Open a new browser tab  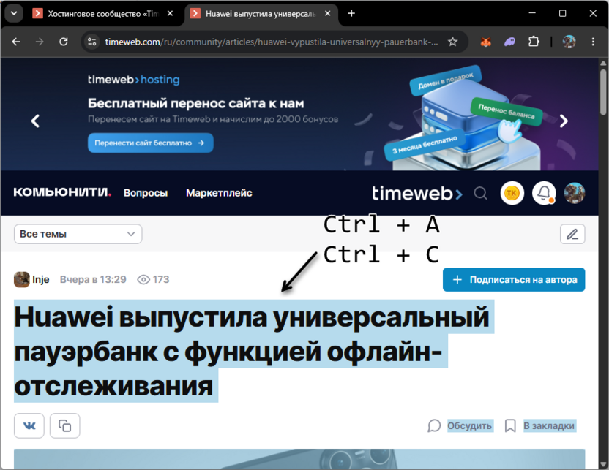pos(351,14)
